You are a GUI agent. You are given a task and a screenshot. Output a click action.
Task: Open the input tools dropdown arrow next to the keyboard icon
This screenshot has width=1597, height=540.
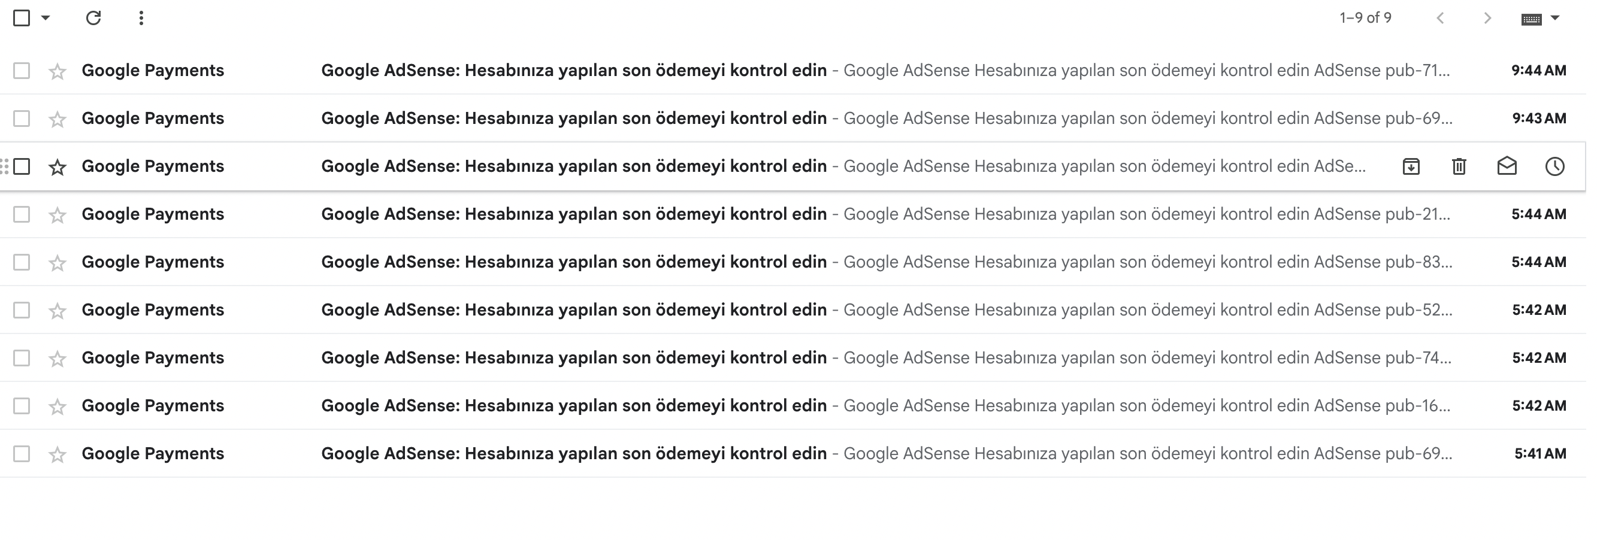(x=1555, y=18)
